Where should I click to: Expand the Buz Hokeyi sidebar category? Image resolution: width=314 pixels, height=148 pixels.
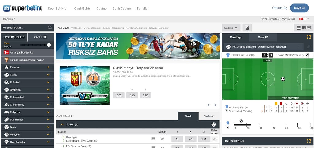pos(48,120)
